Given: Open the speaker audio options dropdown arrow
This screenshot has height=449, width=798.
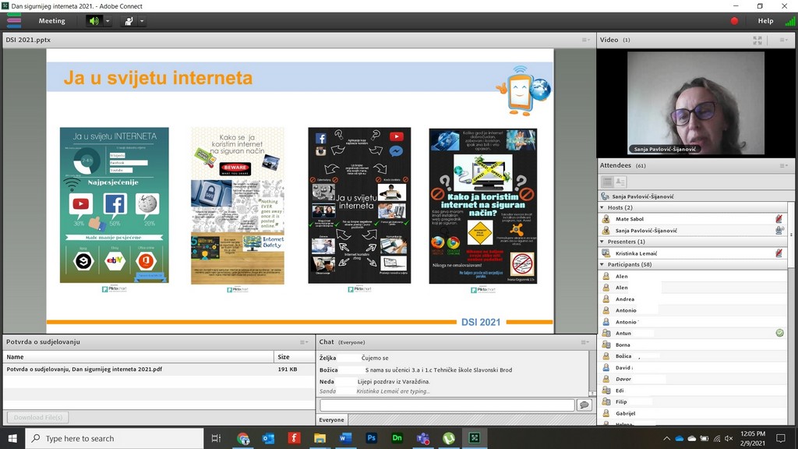Looking at the screenshot, I should pyautogui.click(x=108, y=21).
